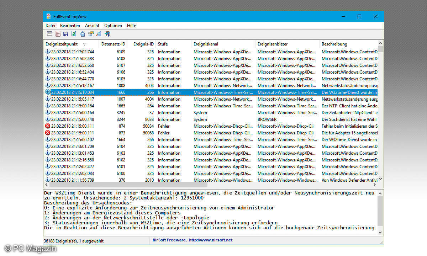Select the row with Datensatz-ID 6106
This screenshot has height=256, width=427.
coord(210,72)
